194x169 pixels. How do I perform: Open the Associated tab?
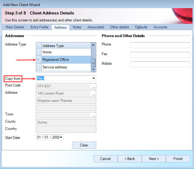(x=96, y=27)
